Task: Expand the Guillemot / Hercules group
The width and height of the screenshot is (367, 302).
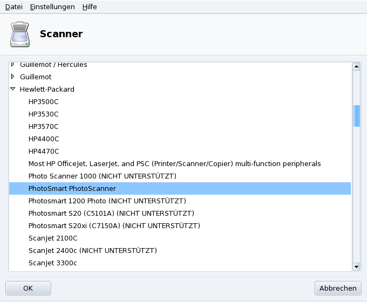Action: [13, 65]
